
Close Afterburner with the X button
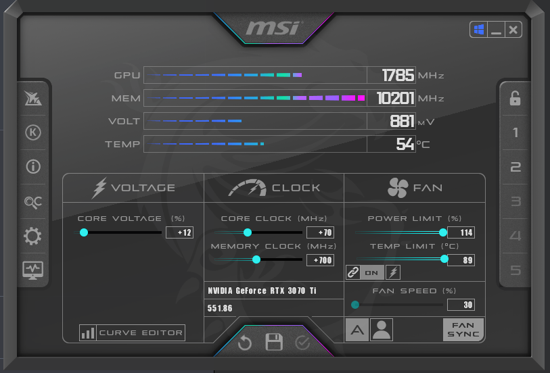pos(513,30)
